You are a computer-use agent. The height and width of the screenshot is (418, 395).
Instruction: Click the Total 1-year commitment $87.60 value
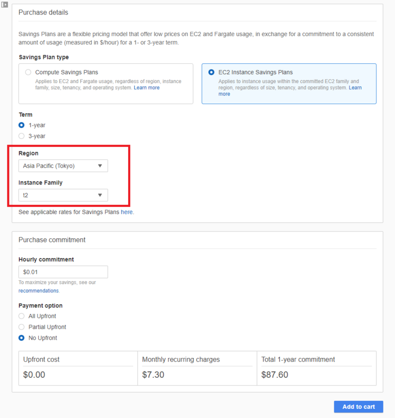275,375
